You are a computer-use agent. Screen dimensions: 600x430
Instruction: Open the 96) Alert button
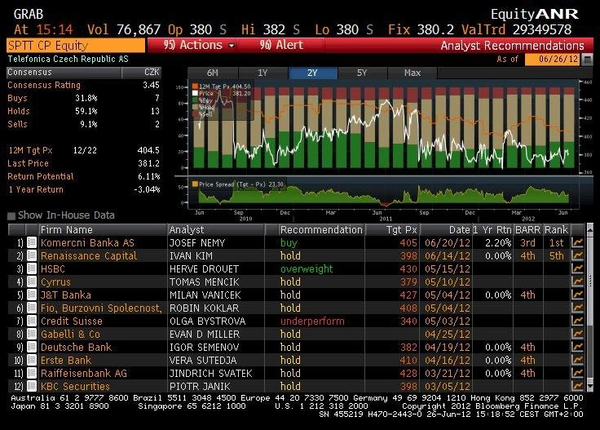281,45
